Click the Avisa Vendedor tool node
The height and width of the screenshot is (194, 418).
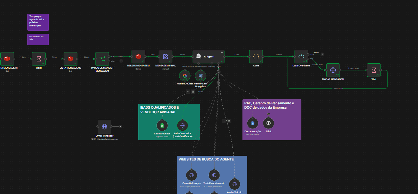pyautogui.click(x=183, y=125)
